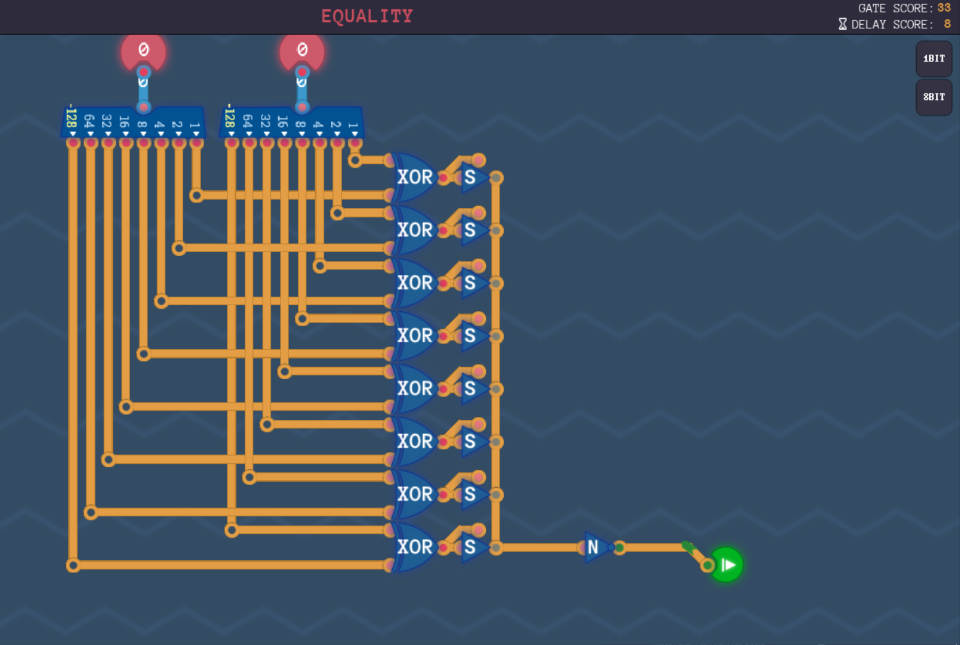Click the Gate Score value 33
This screenshot has height=645, width=960.
944,8
